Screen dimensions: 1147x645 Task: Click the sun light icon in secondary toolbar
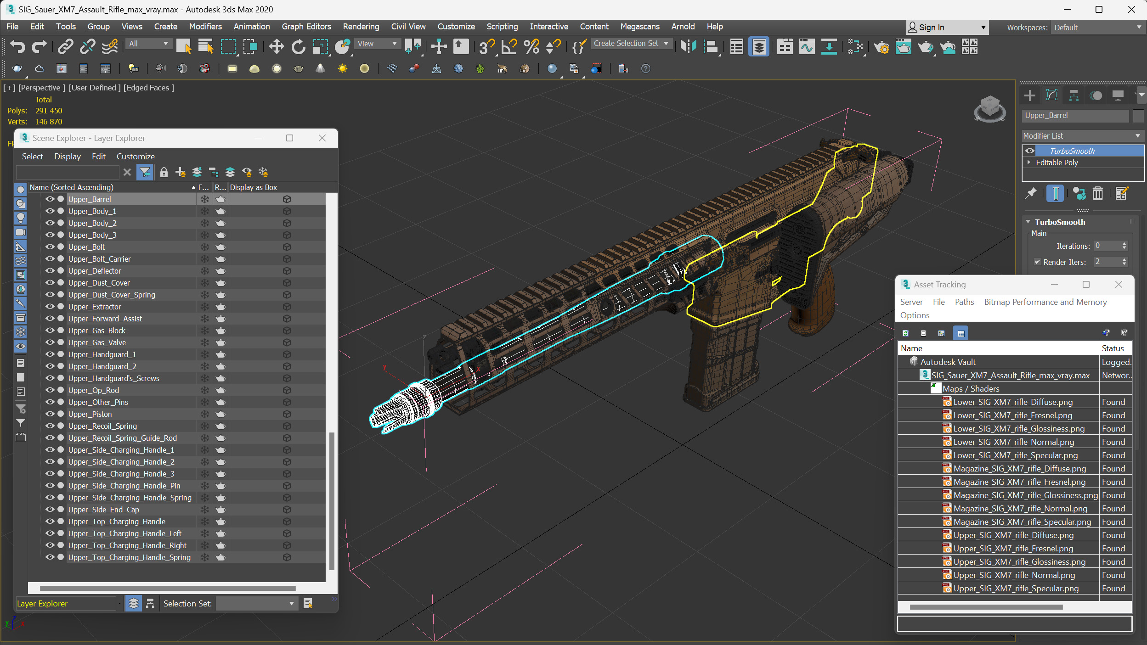click(x=342, y=68)
